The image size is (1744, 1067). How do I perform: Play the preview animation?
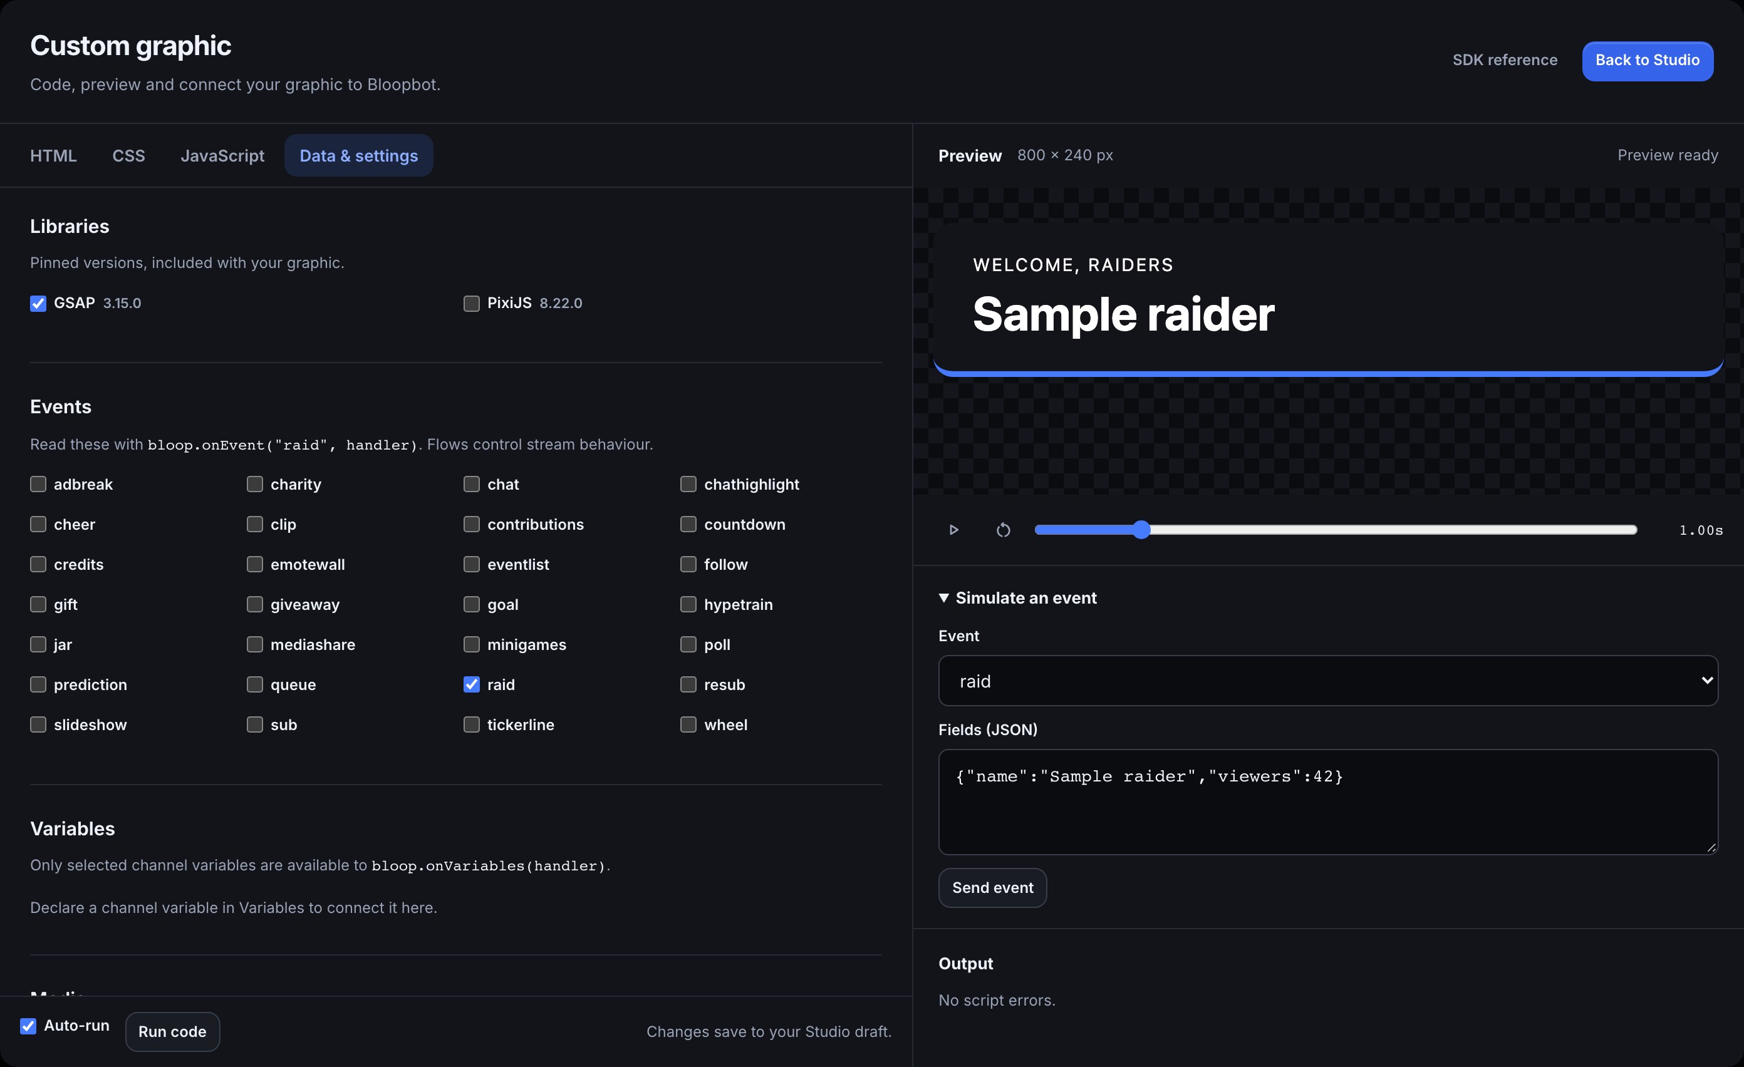(953, 530)
